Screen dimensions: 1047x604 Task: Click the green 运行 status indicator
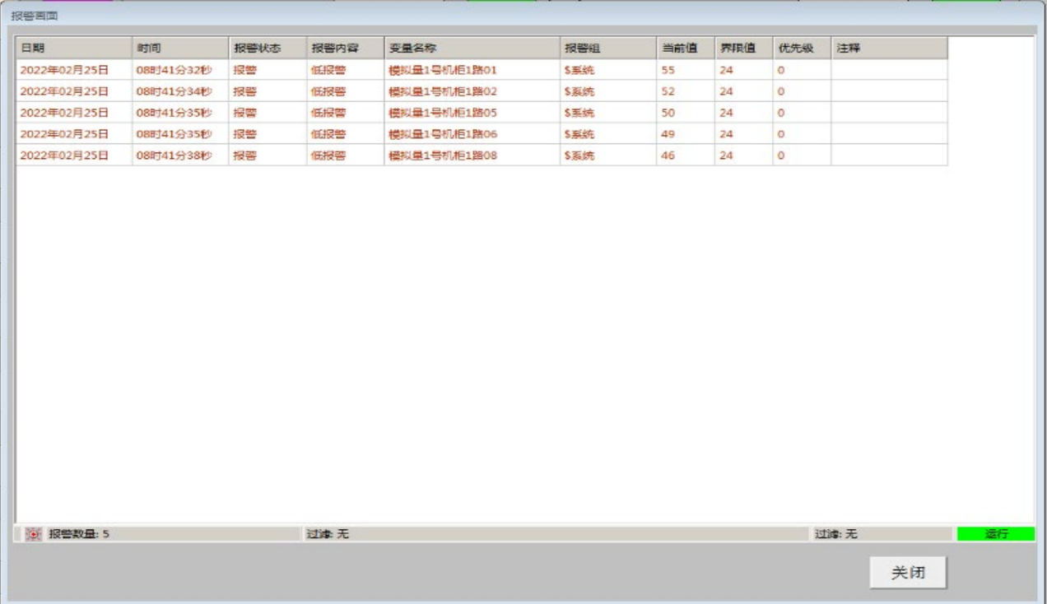996,534
